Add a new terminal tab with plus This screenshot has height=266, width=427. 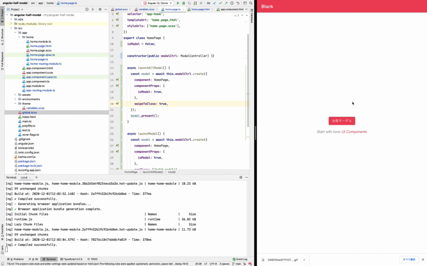[36, 177]
